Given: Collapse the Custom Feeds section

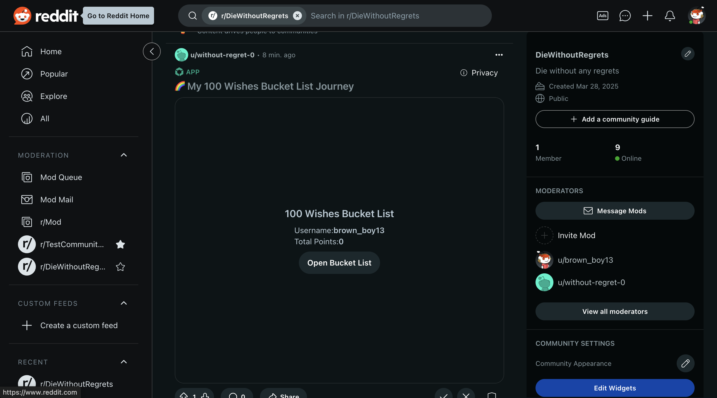Looking at the screenshot, I should click(124, 303).
